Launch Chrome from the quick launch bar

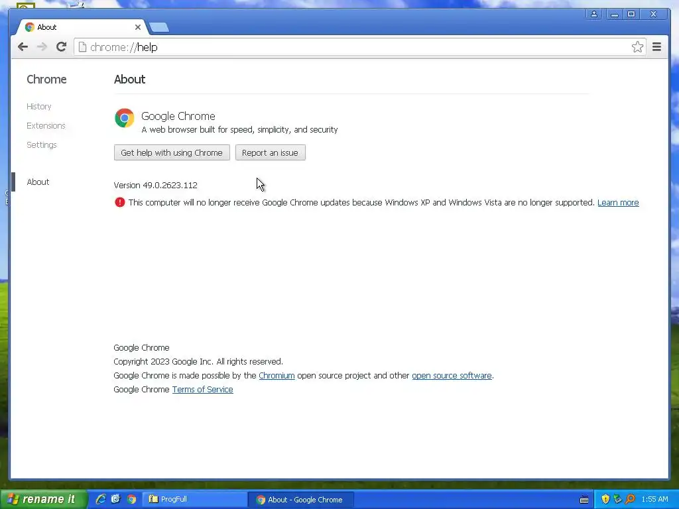pos(132,499)
